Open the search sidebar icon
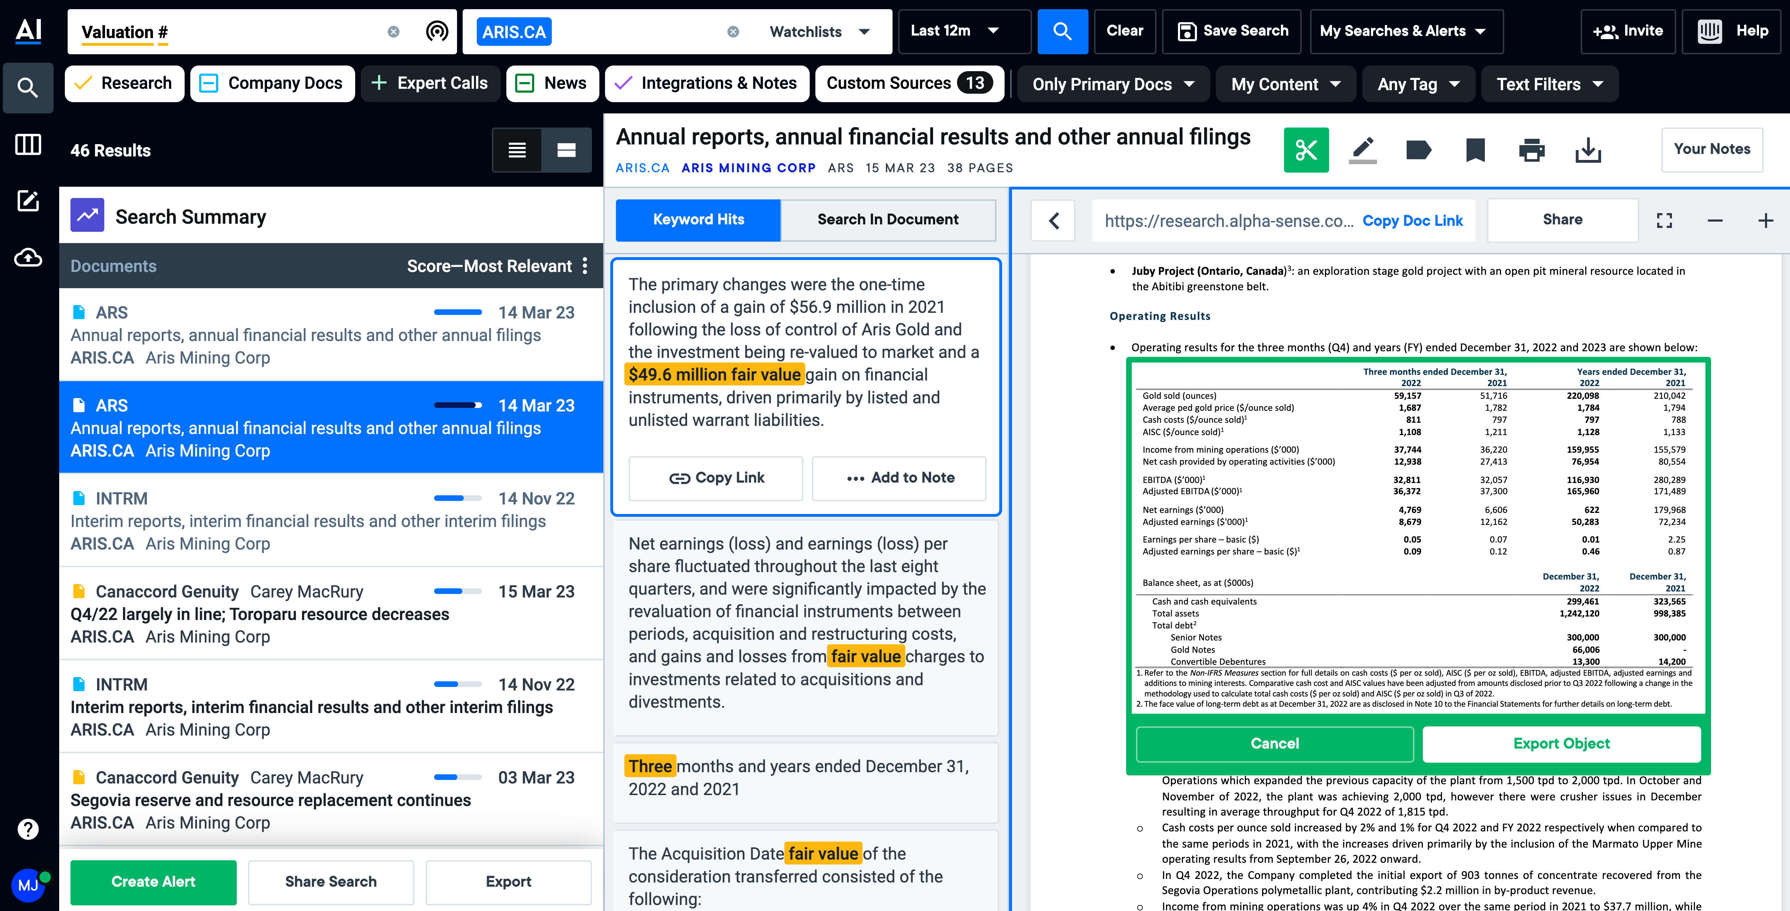1790x911 pixels. click(x=28, y=88)
